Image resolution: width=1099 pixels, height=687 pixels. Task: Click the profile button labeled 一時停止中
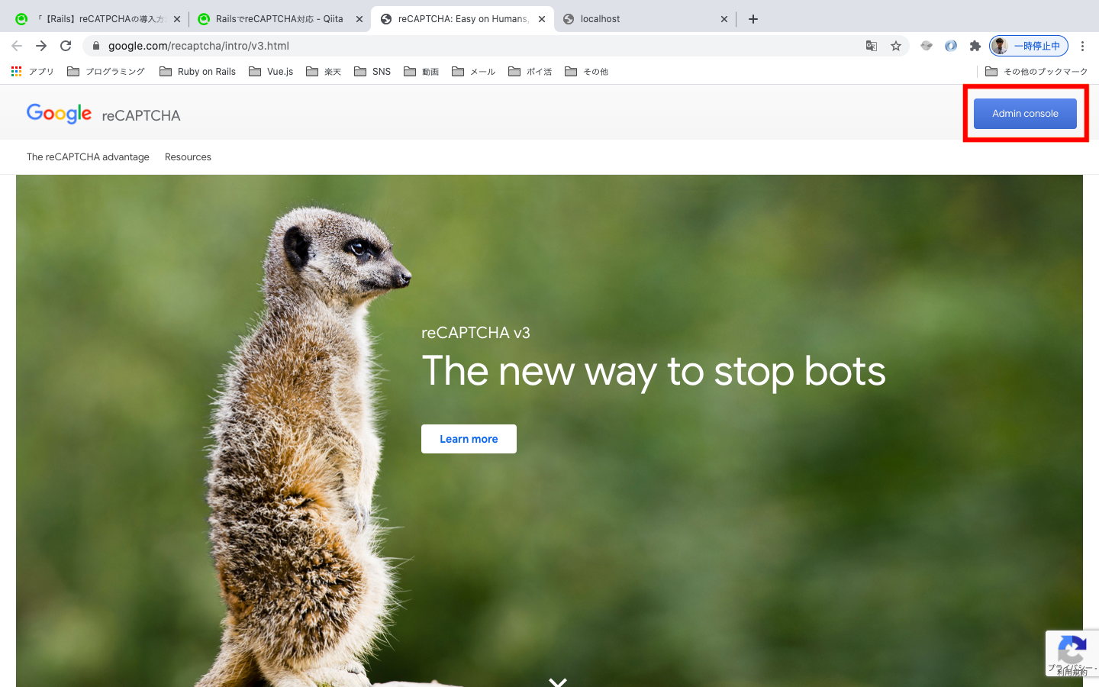coord(1028,46)
